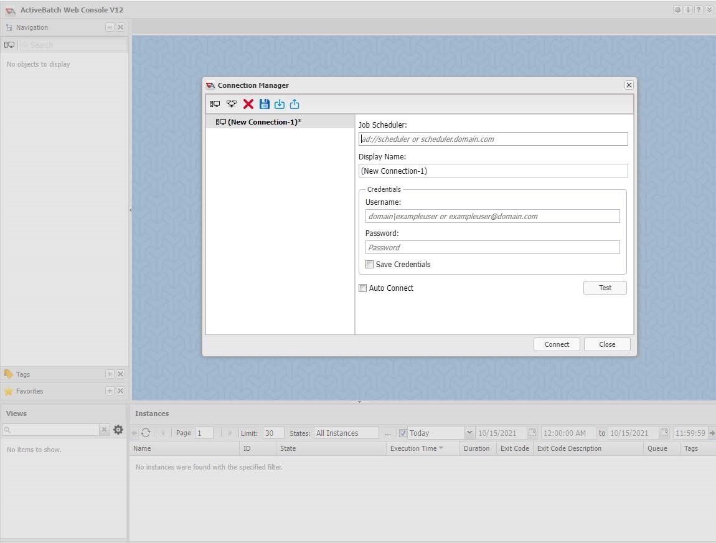Select (New Connection-1) in connection list
Screen dimensions: 716x543
pyautogui.click(x=264, y=122)
